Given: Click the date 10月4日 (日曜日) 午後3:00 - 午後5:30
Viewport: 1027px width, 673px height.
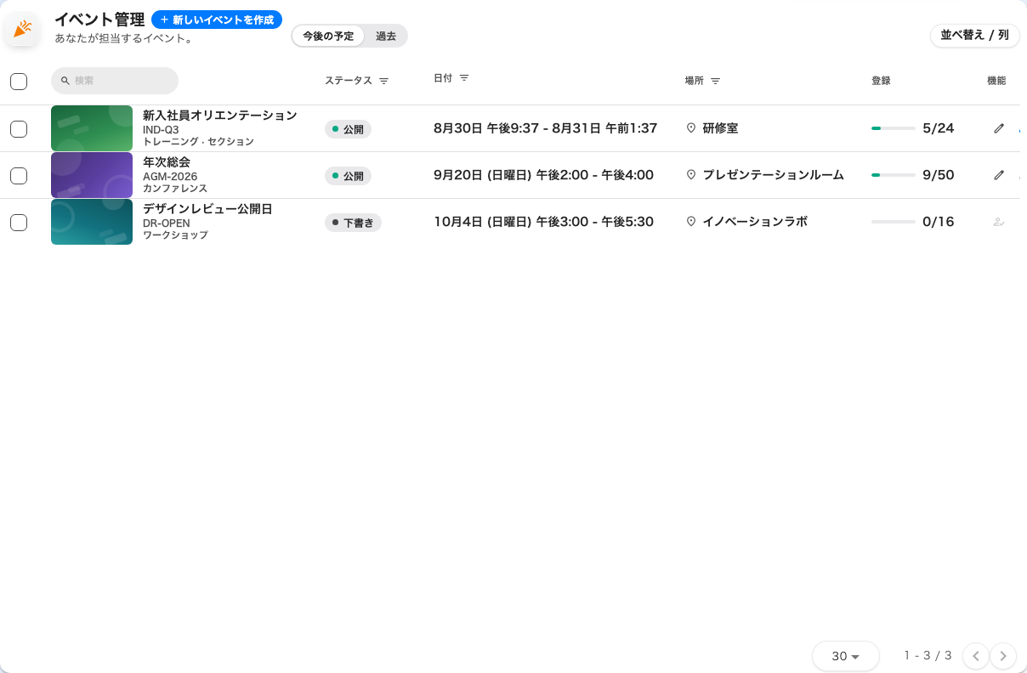Looking at the screenshot, I should click(x=543, y=222).
